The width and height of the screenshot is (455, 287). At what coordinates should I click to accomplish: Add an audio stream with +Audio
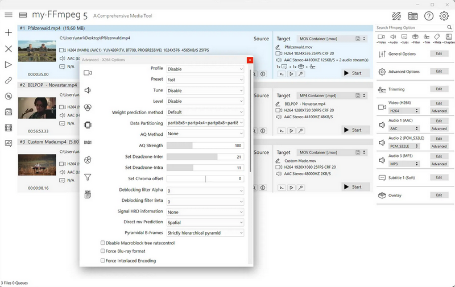click(393, 39)
